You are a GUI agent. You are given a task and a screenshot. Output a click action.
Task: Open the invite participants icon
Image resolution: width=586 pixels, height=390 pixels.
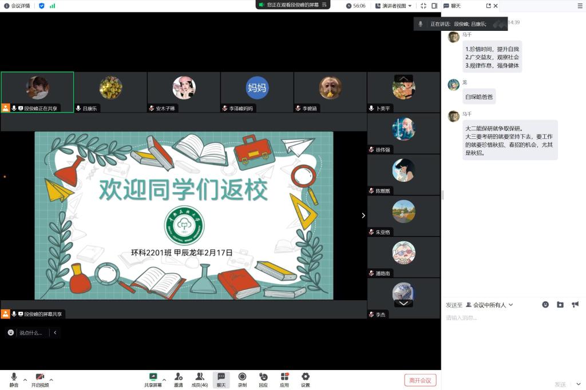(x=179, y=379)
